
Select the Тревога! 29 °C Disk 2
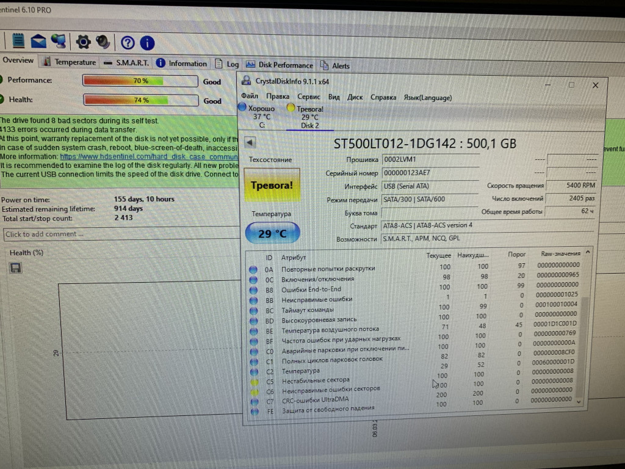(x=309, y=117)
